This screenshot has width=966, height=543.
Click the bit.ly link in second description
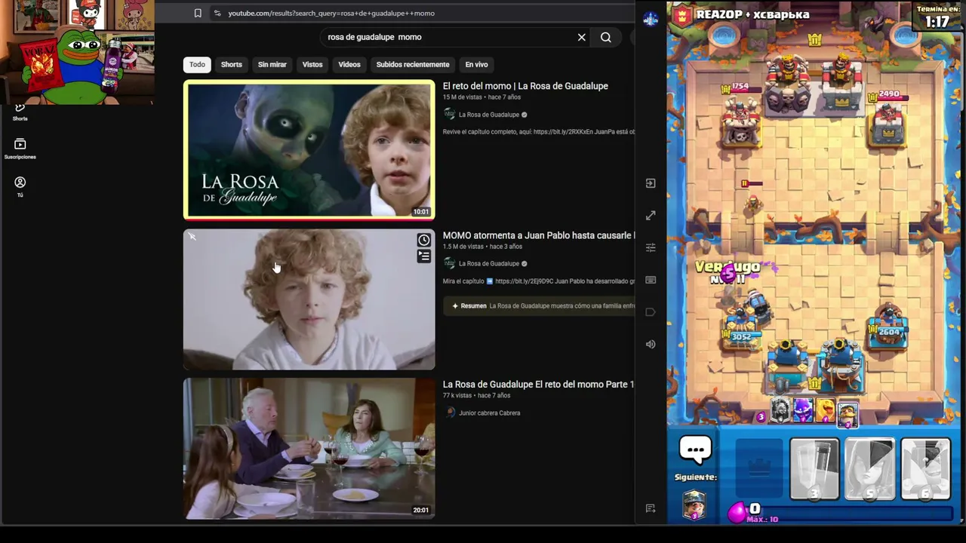pyautogui.click(x=524, y=281)
